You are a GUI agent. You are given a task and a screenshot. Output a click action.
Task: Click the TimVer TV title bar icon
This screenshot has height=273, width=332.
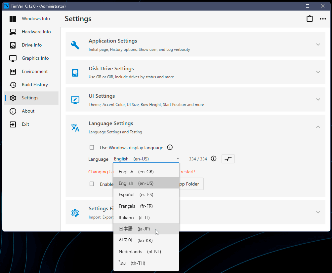click(x=6, y=6)
